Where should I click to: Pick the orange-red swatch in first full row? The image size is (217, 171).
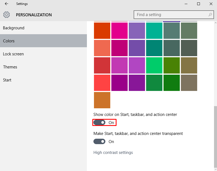pyautogui.click(x=102, y=31)
